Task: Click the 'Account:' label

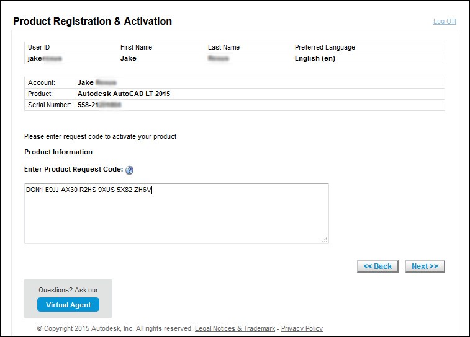Action: [x=42, y=82]
